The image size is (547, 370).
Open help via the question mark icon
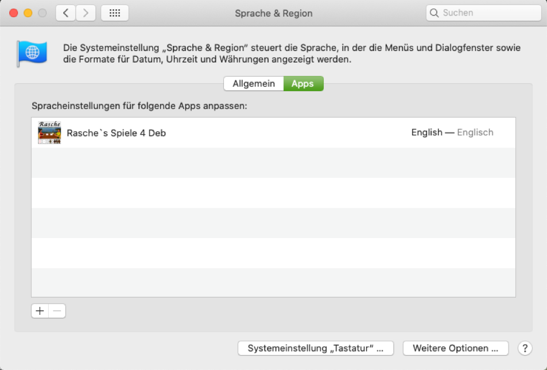click(x=525, y=348)
